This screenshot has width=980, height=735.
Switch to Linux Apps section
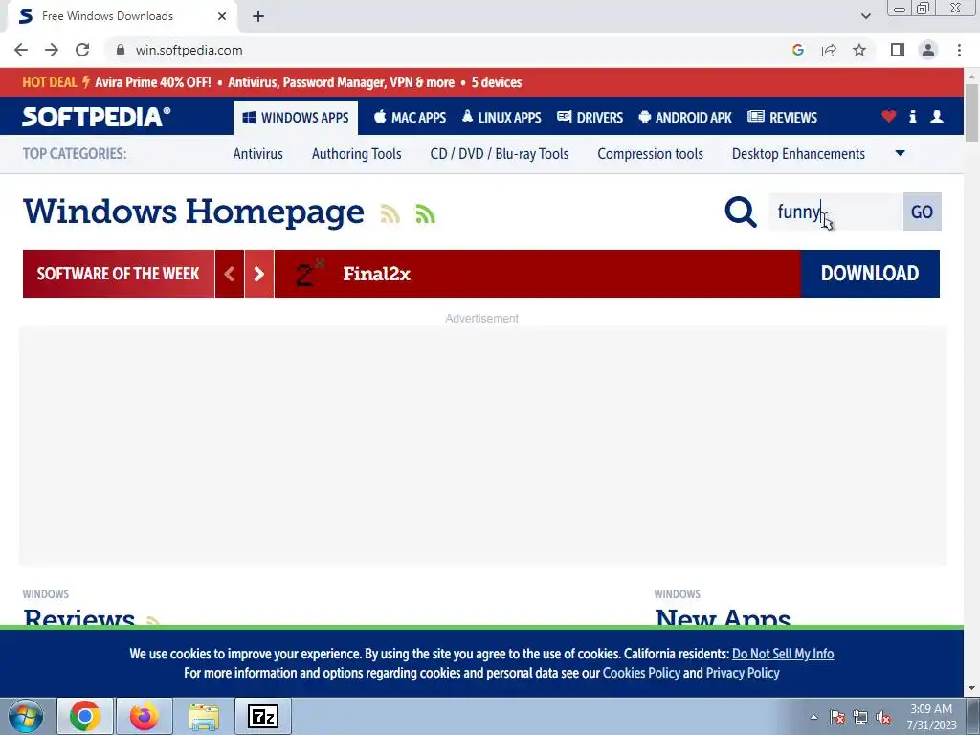tap(501, 118)
